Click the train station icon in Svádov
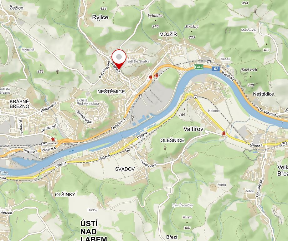Viewport: 288px width, 241px height. [127, 150]
